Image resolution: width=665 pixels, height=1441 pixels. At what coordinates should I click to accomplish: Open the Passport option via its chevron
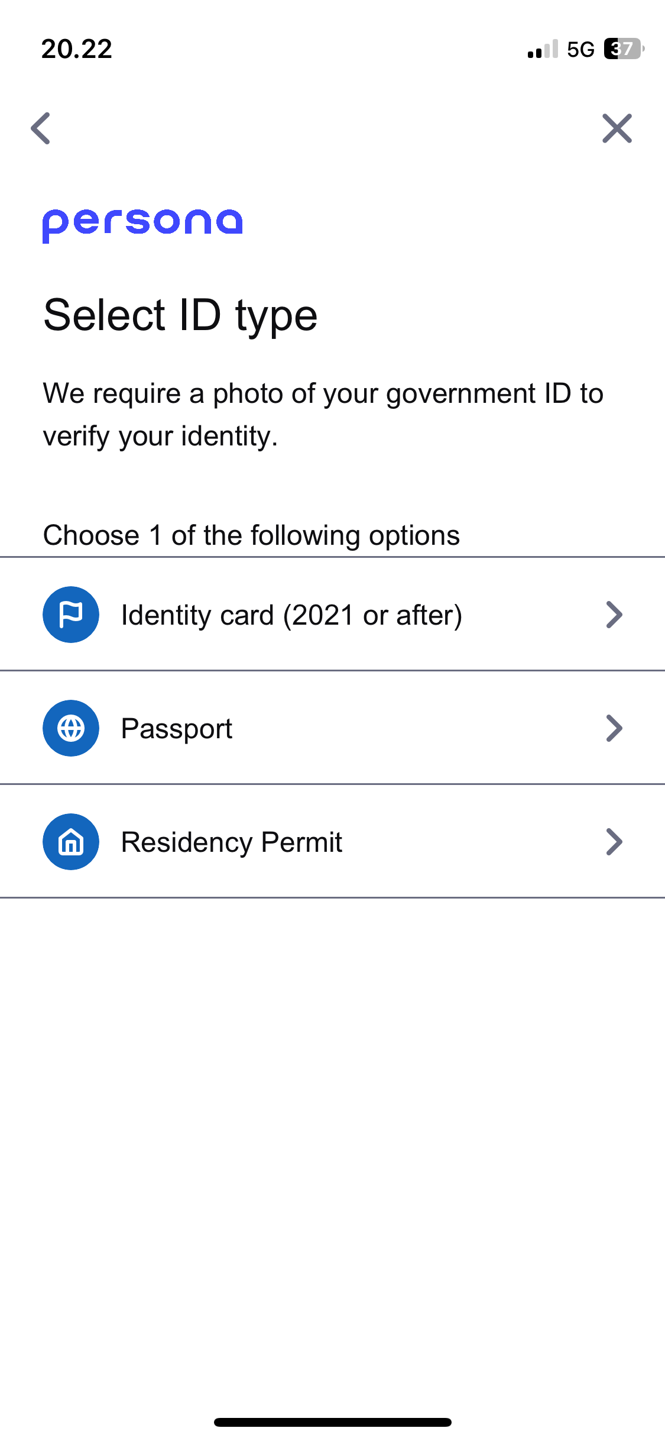pyautogui.click(x=615, y=728)
